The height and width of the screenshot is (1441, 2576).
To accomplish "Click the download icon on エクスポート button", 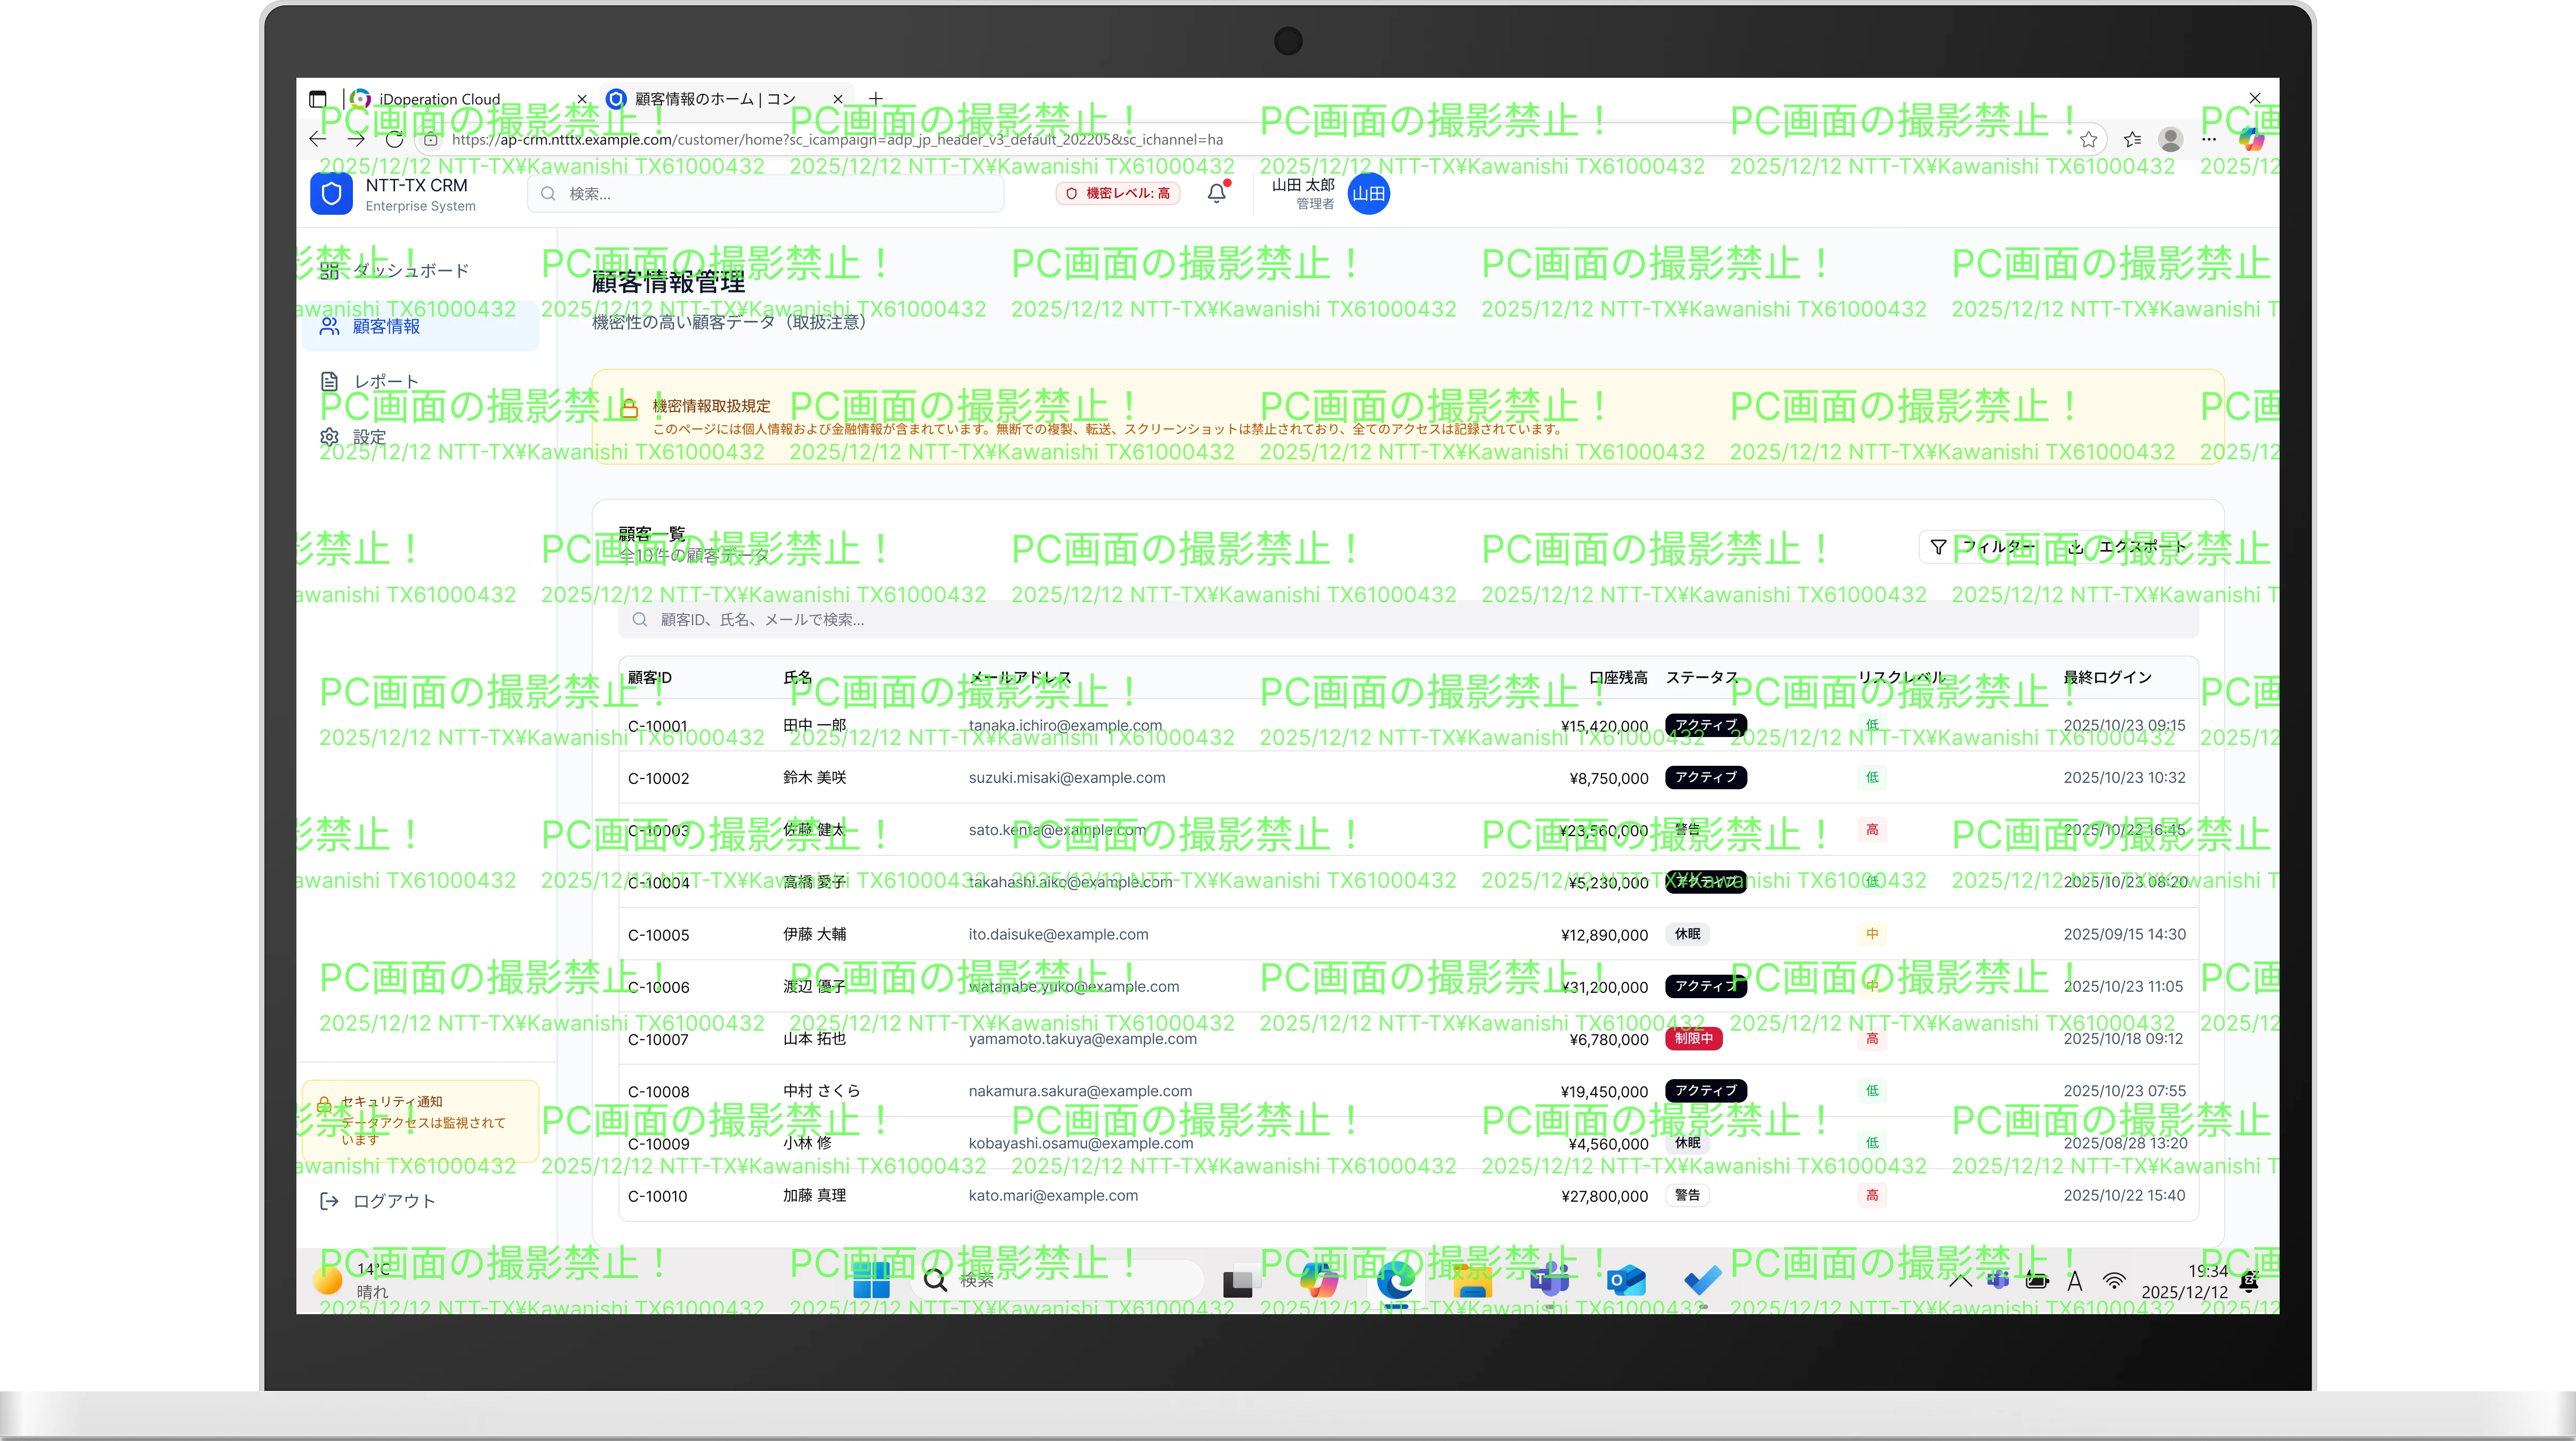I will pyautogui.click(x=2076, y=548).
